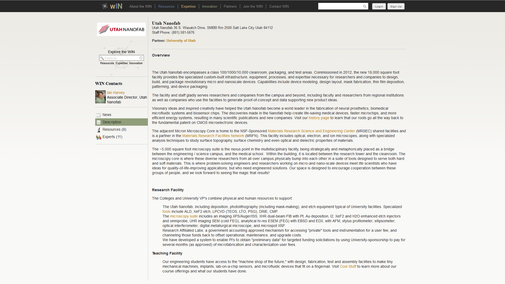The image size is (505, 284).
Task: Open the Resources top menu
Action: (166, 6)
